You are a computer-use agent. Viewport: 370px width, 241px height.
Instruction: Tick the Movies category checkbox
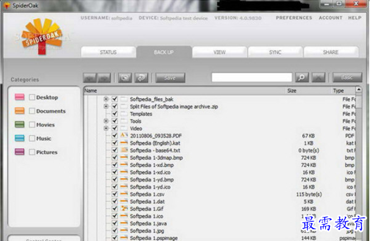[x=32, y=124]
